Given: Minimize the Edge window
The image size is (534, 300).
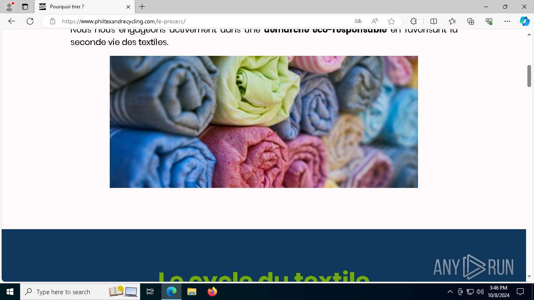Looking at the screenshot, I should [486, 7].
